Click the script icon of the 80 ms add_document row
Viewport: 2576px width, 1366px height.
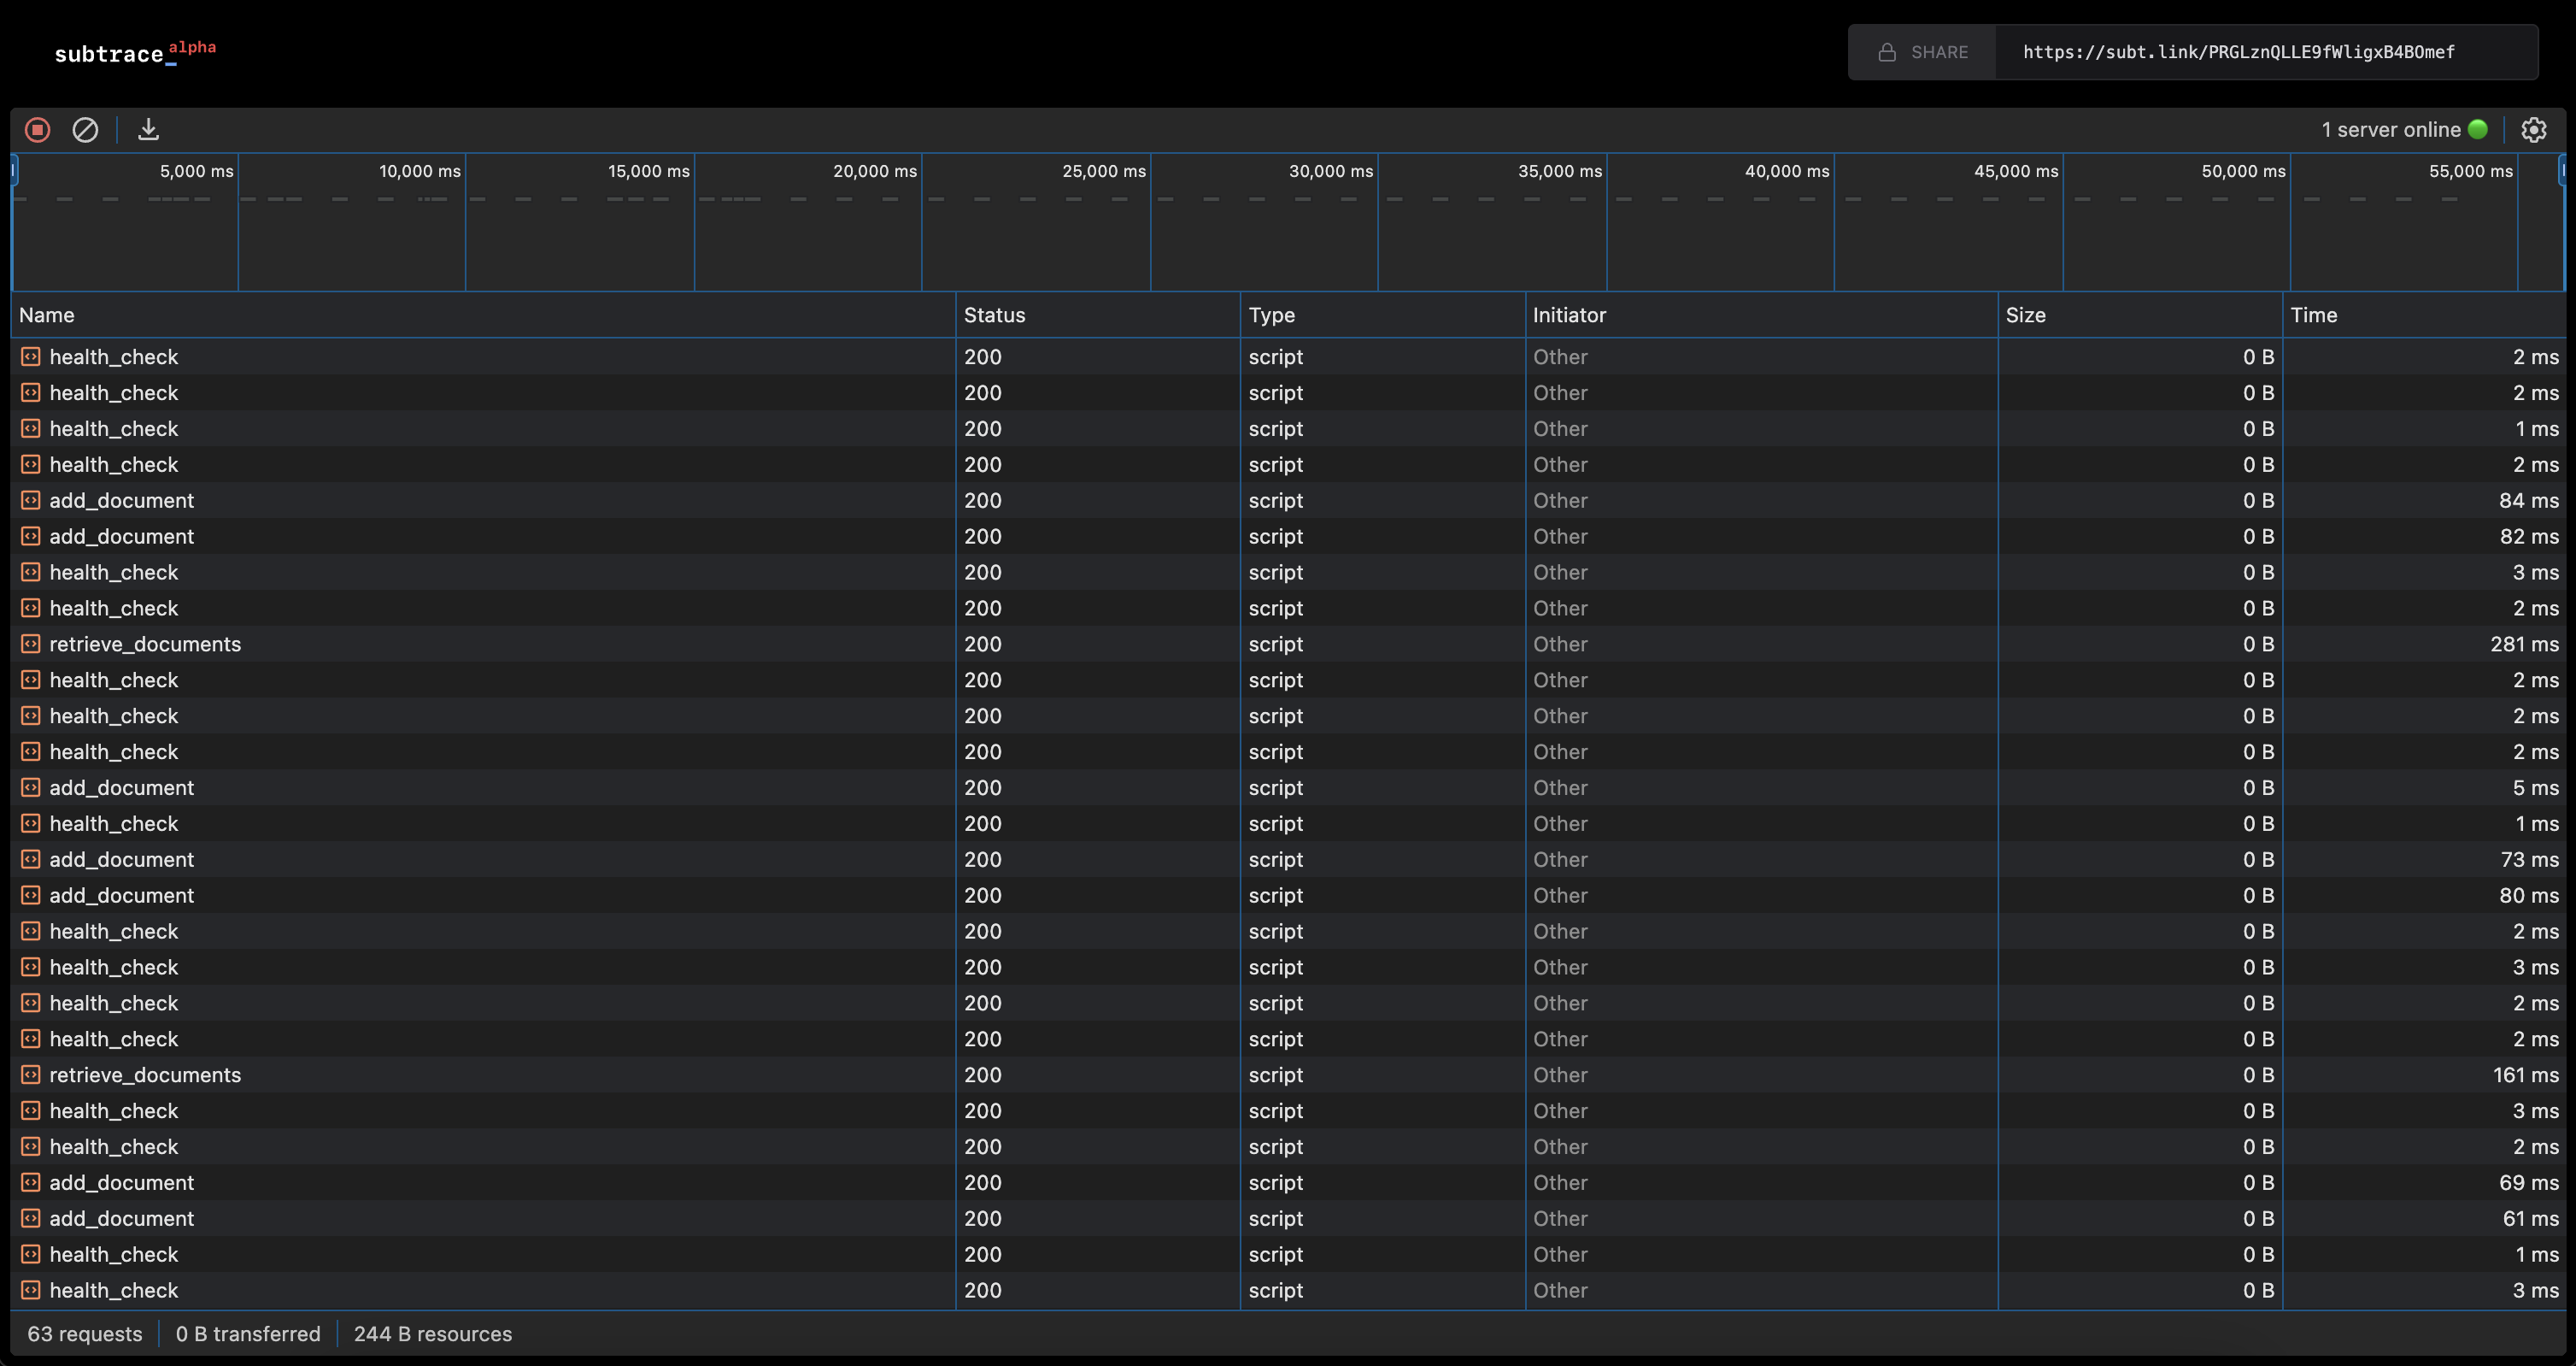coord(31,896)
